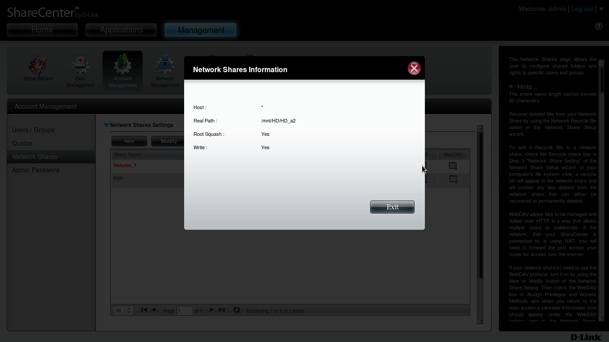Open the admin dropdown arrow
This screenshot has height=342, width=609.
(x=601, y=9)
